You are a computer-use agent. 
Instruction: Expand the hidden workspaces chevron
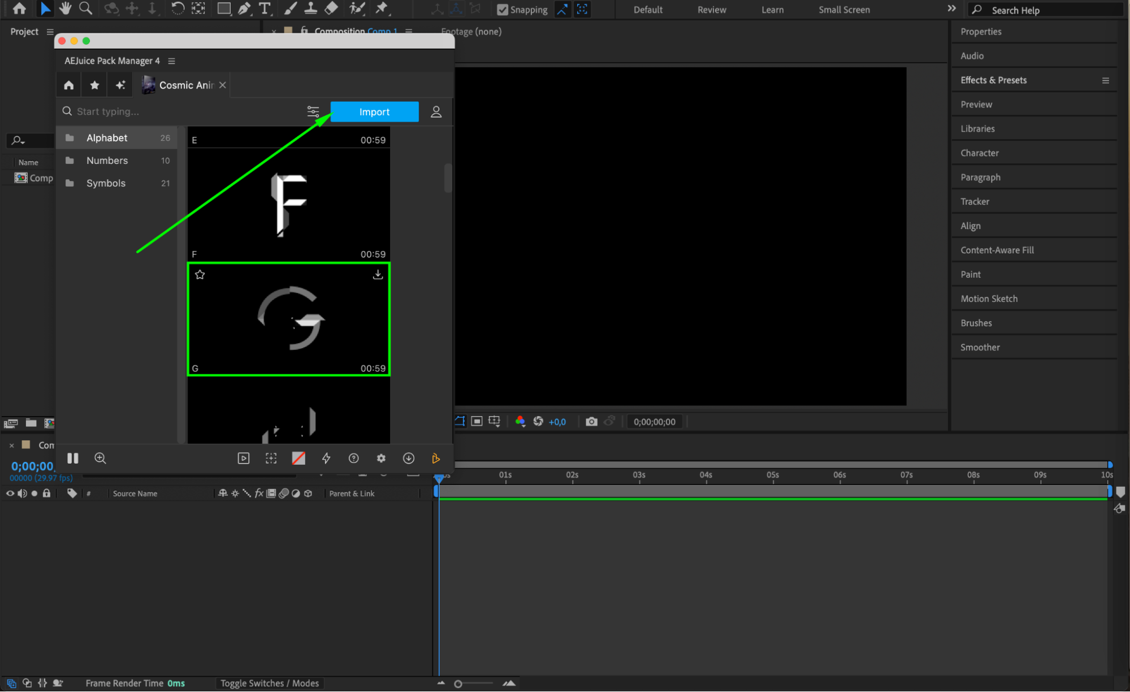click(x=951, y=8)
